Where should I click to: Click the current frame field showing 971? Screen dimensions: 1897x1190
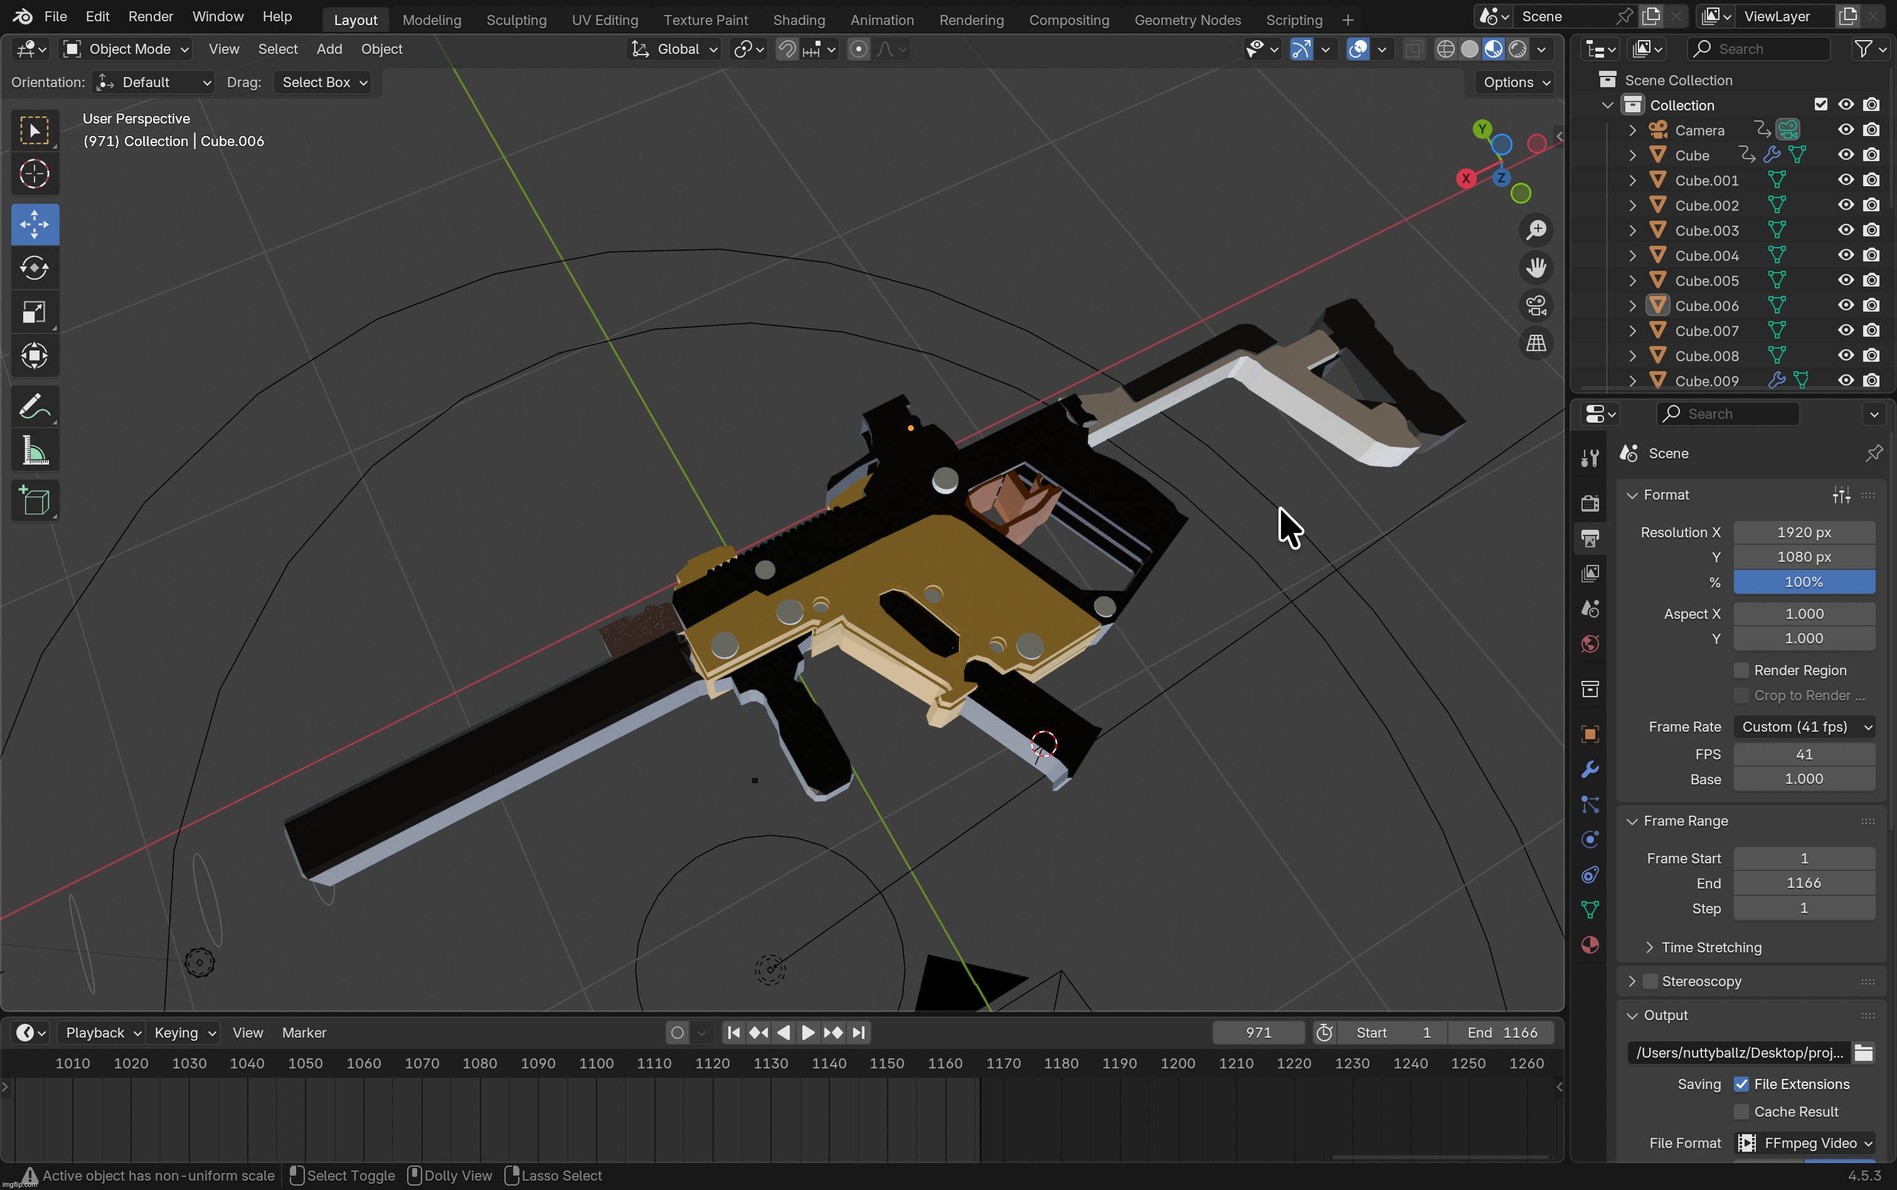coord(1258,1032)
